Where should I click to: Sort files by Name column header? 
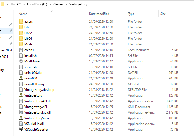pyautogui.click(x=23, y=14)
